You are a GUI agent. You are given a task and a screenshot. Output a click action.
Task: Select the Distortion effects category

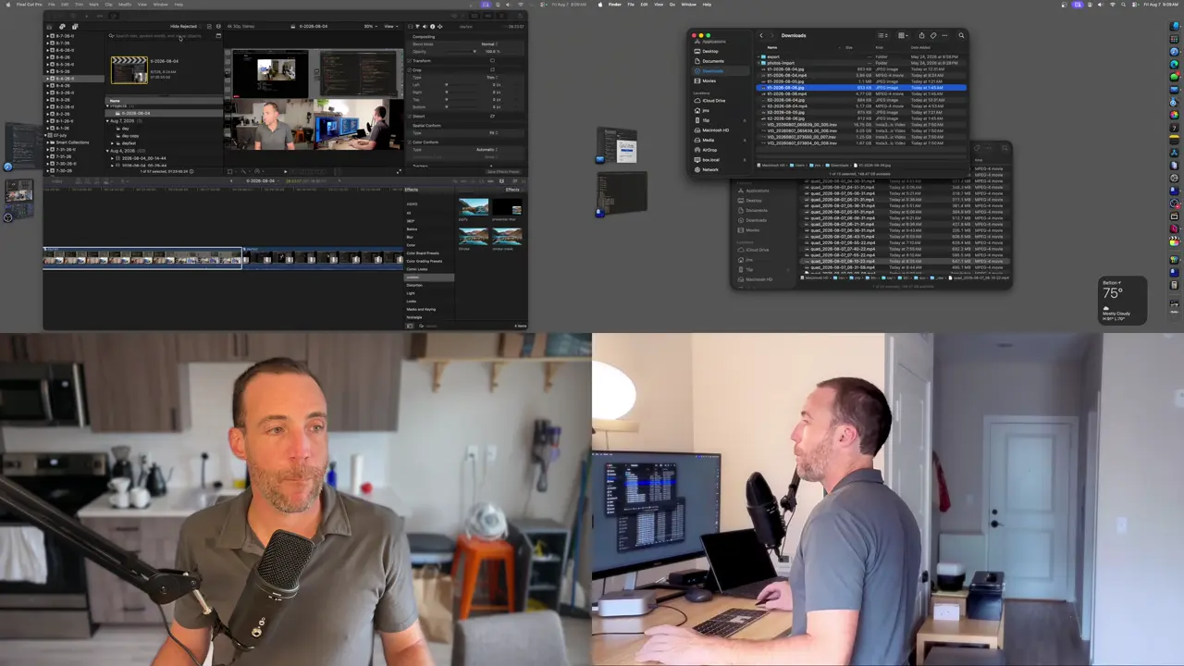point(414,285)
